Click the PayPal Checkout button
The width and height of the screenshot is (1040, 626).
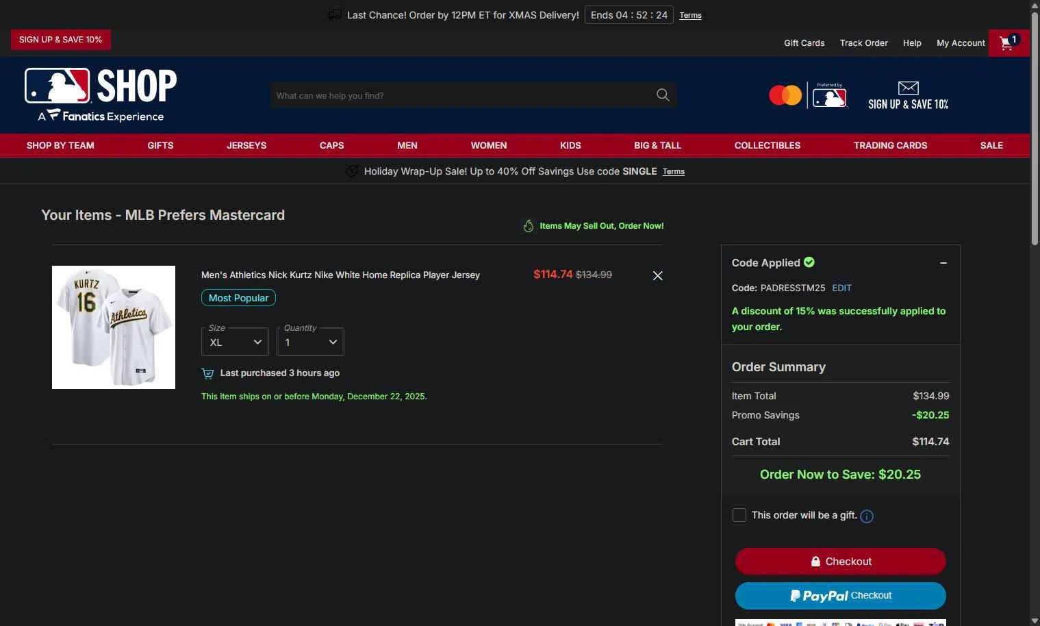(840, 595)
